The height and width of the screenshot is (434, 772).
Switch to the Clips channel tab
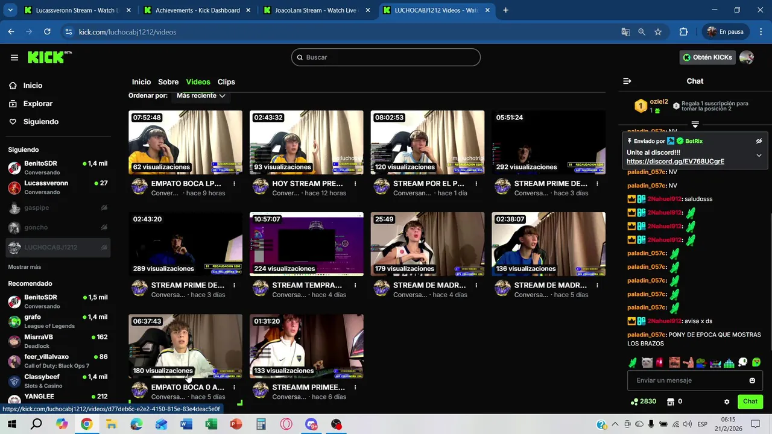click(x=226, y=82)
